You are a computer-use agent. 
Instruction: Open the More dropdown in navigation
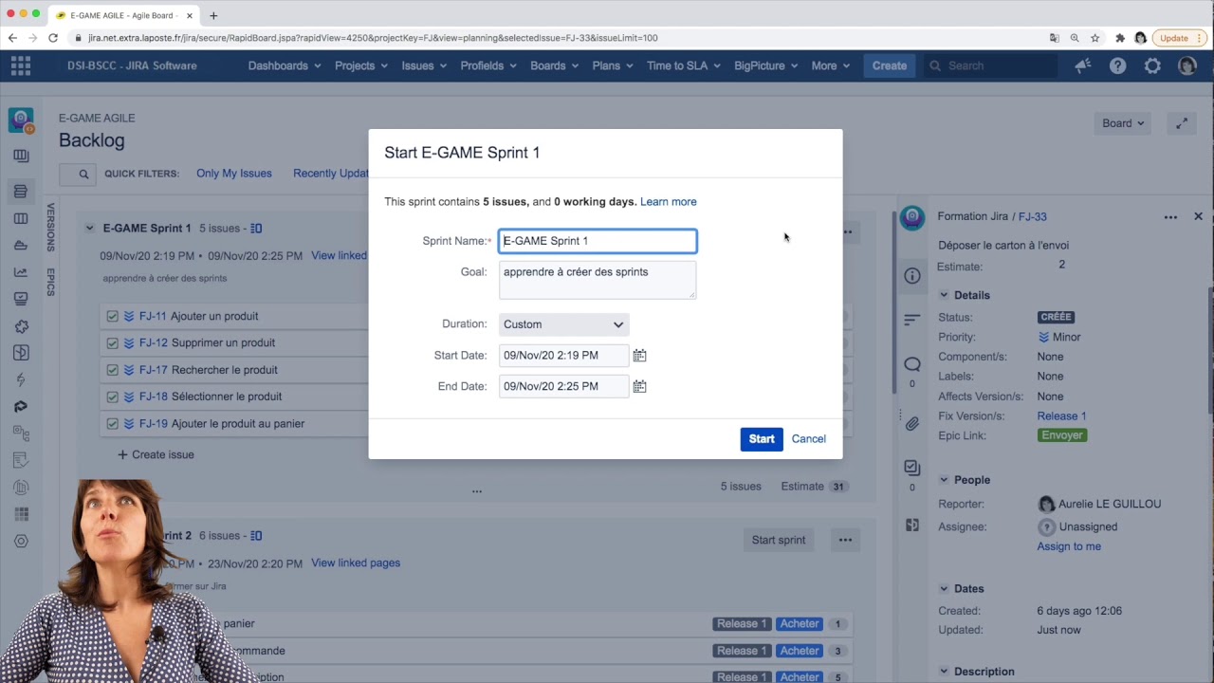click(x=832, y=65)
